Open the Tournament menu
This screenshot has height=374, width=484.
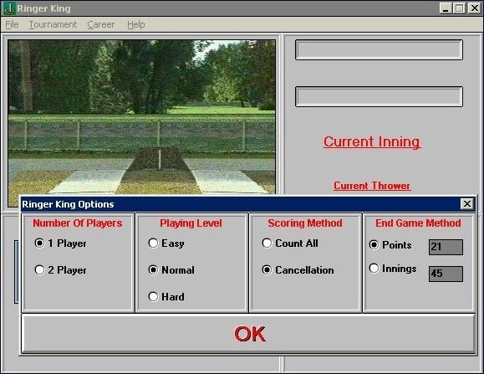coord(53,24)
